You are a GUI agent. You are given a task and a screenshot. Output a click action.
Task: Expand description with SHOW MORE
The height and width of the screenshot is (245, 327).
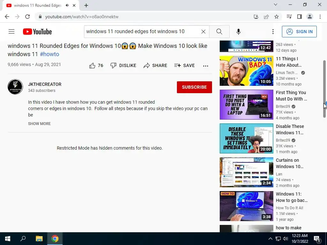point(39,123)
